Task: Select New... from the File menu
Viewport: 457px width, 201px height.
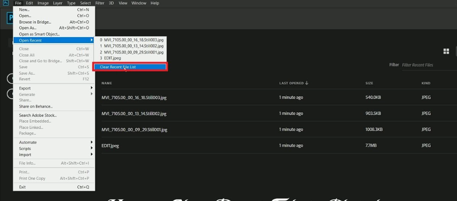Action: pos(24,9)
